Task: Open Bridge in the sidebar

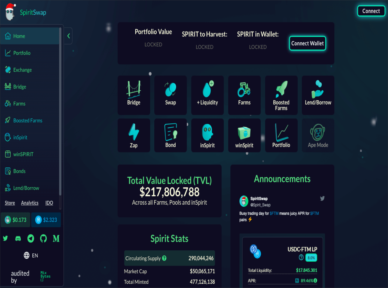Action: pyautogui.click(x=30, y=87)
